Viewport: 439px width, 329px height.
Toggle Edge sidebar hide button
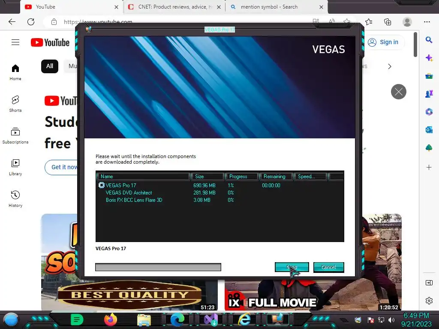tap(429, 283)
